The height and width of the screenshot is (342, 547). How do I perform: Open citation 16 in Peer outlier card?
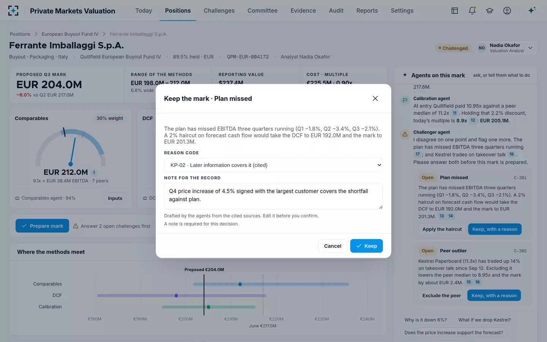pos(477,282)
